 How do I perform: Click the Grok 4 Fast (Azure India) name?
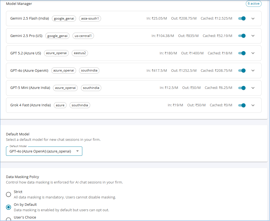pyautogui.click(x=30, y=105)
